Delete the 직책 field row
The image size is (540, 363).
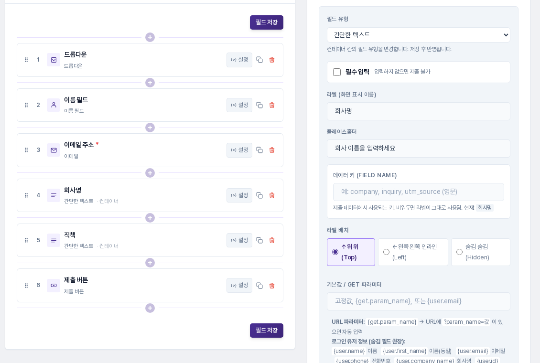(272, 240)
